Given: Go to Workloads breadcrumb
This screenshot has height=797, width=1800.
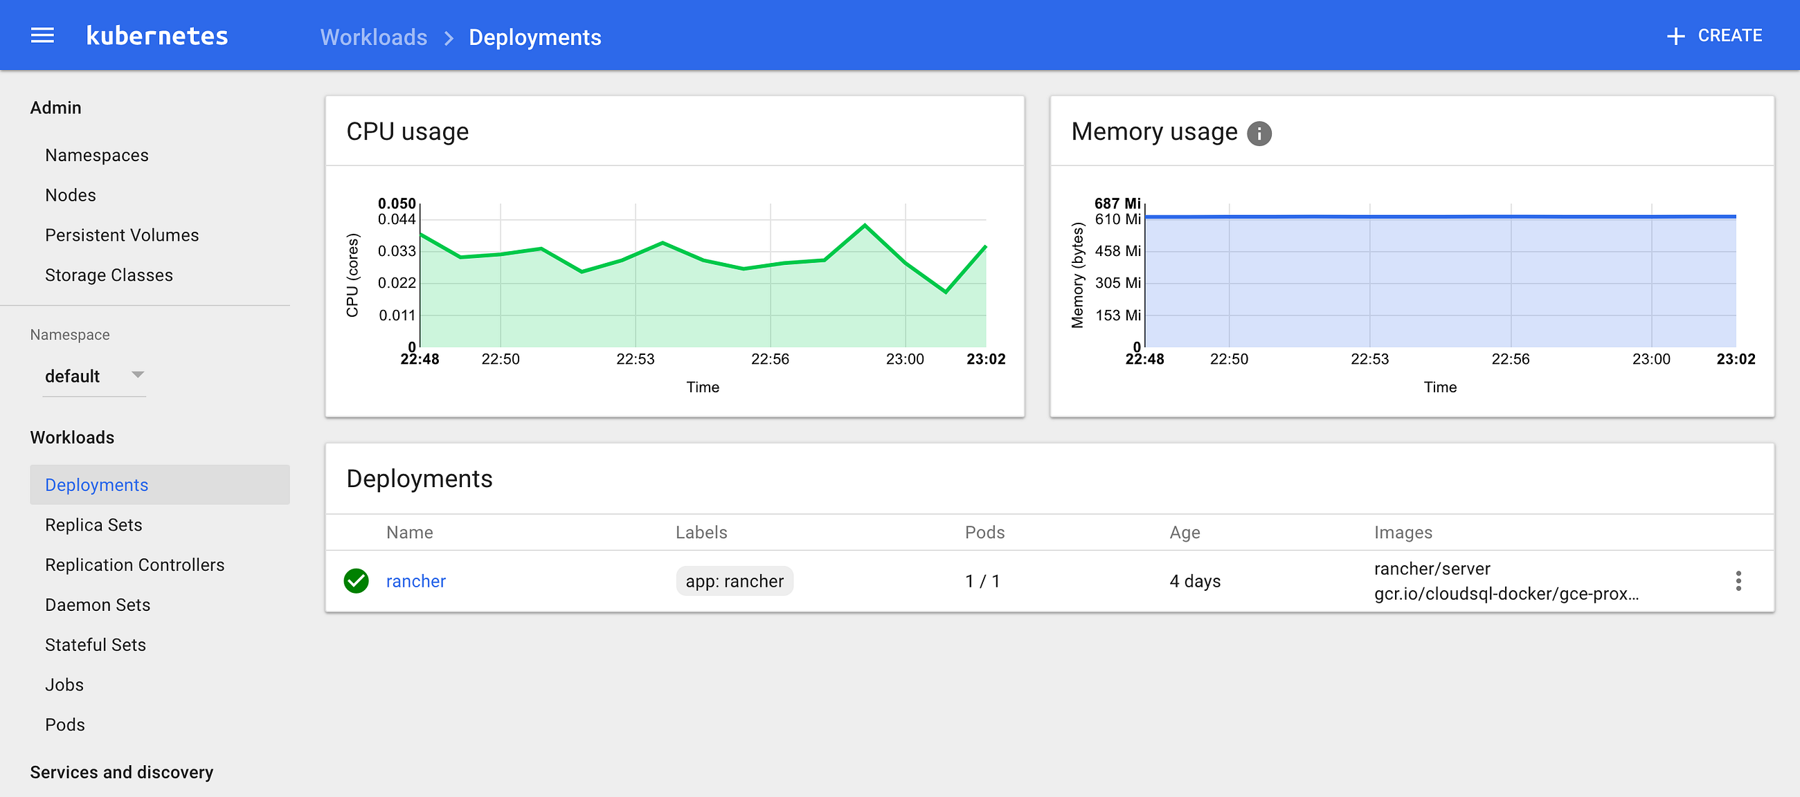Looking at the screenshot, I should [x=374, y=37].
